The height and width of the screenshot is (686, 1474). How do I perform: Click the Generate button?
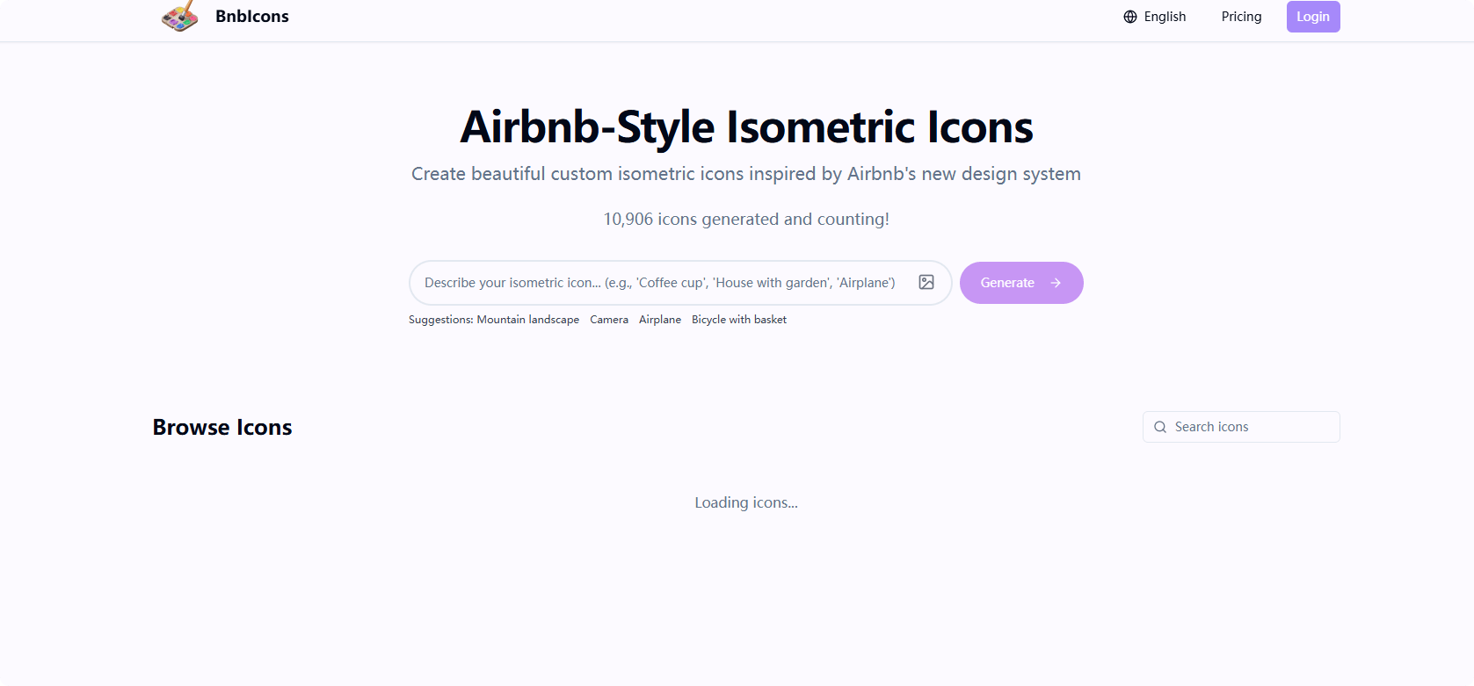click(1021, 283)
